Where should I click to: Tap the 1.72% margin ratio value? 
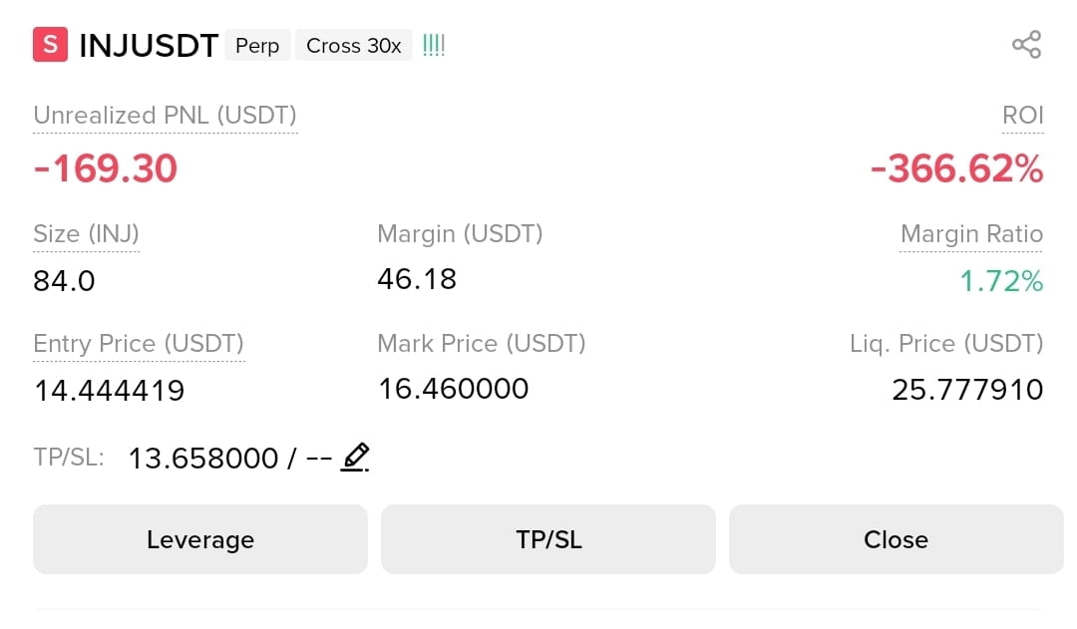coord(1001,281)
